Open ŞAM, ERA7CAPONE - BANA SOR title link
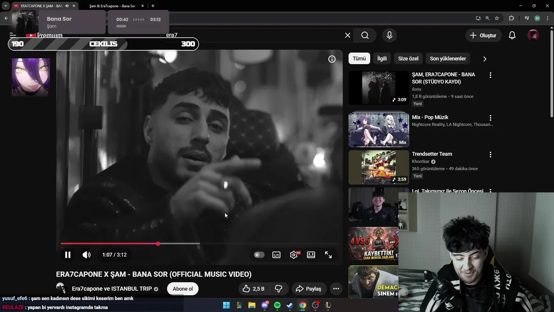The width and height of the screenshot is (554, 312). pyautogui.click(x=444, y=78)
